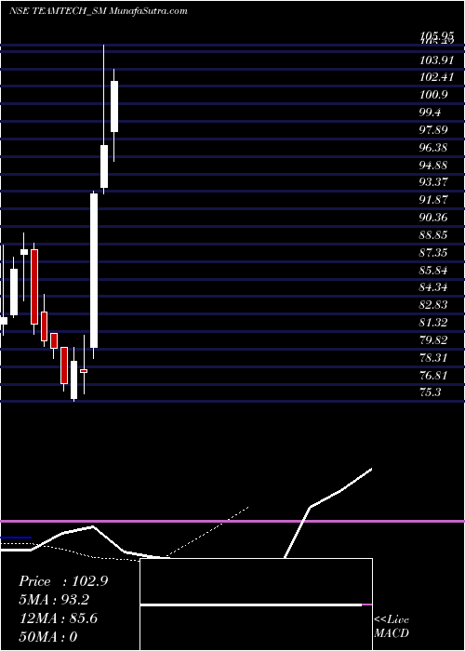465x651 pixels.
Task: Click the 103.91 price label
Action: (434, 60)
